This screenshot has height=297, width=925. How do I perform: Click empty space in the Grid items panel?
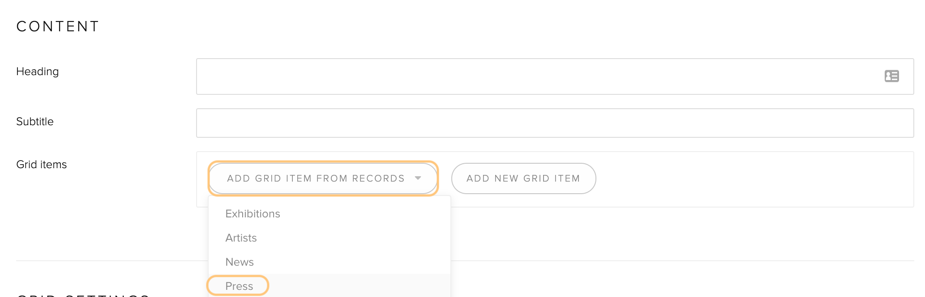coord(752,179)
